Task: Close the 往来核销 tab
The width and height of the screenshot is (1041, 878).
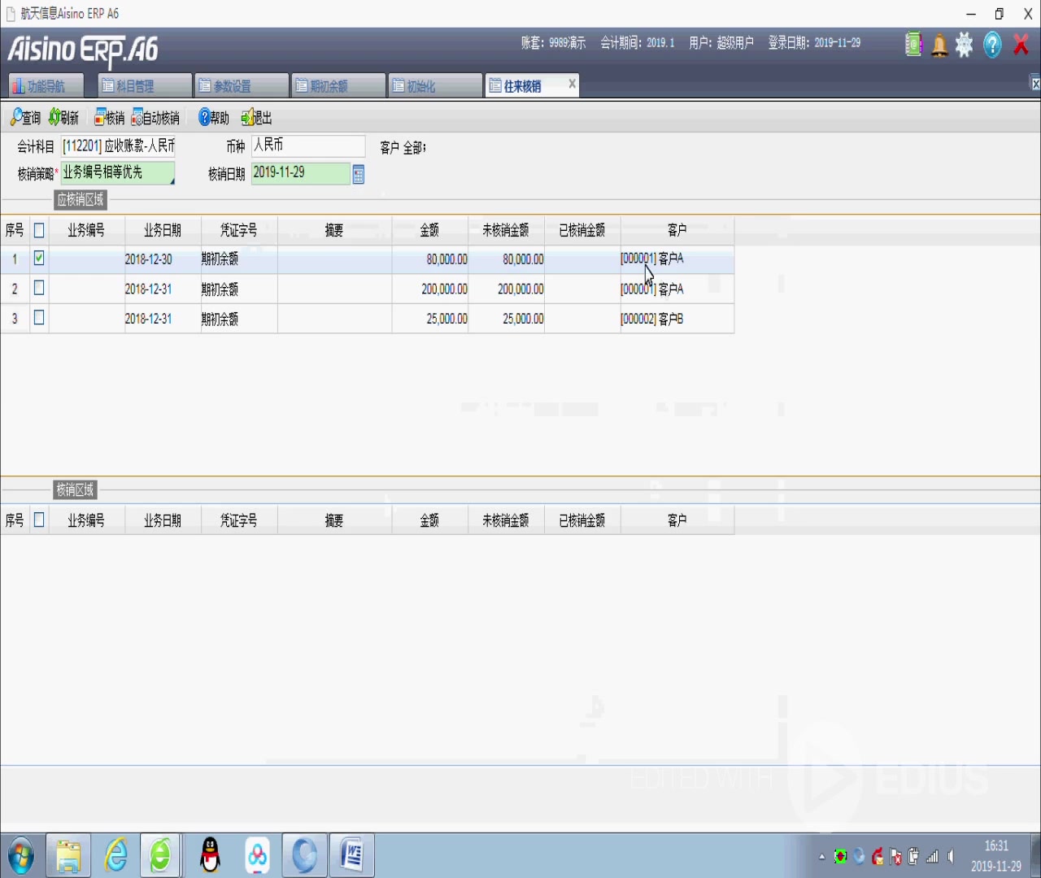Action: [x=572, y=84]
